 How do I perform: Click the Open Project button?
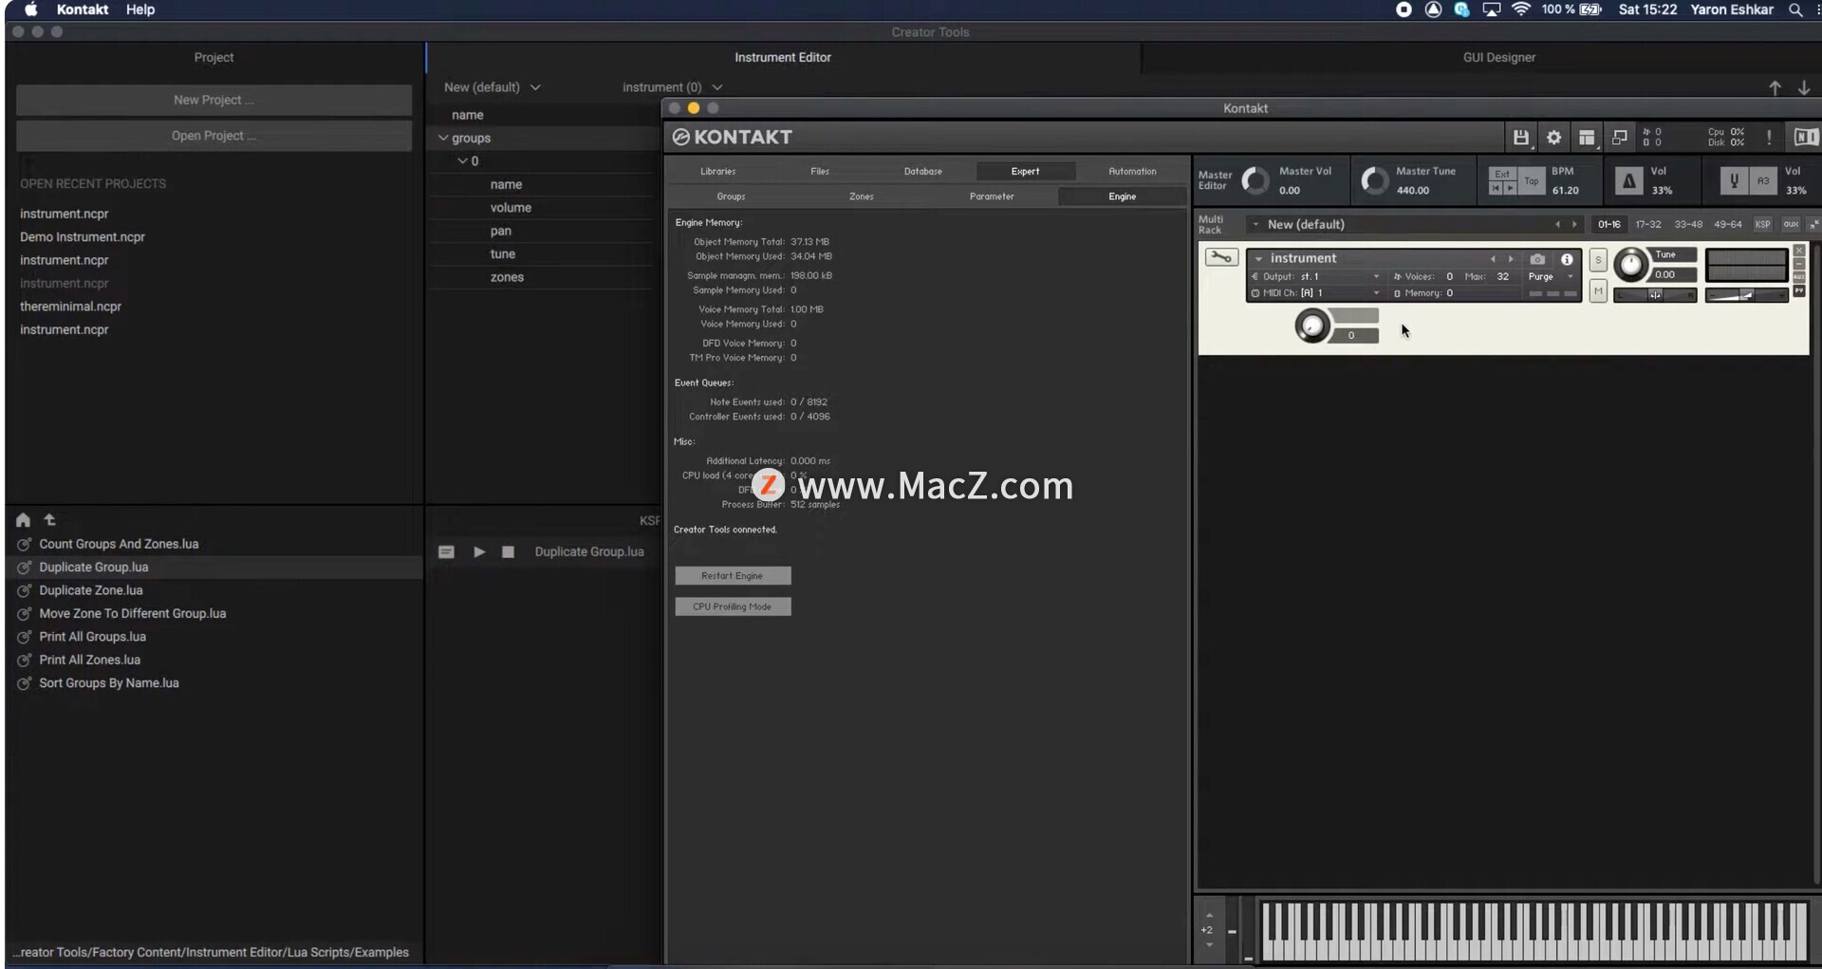pos(214,136)
